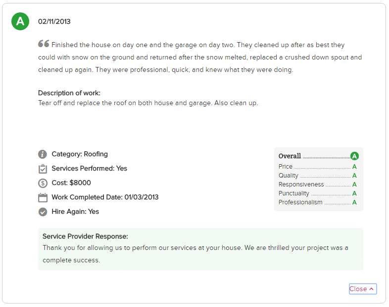Click the Cost dollar sign icon

(43, 183)
